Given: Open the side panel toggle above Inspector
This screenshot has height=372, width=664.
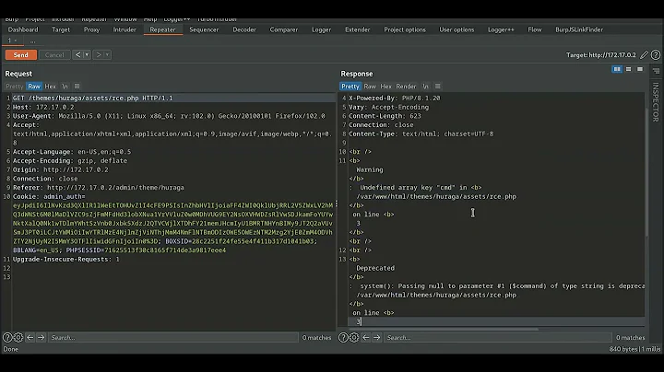Looking at the screenshot, I should coord(656,71).
